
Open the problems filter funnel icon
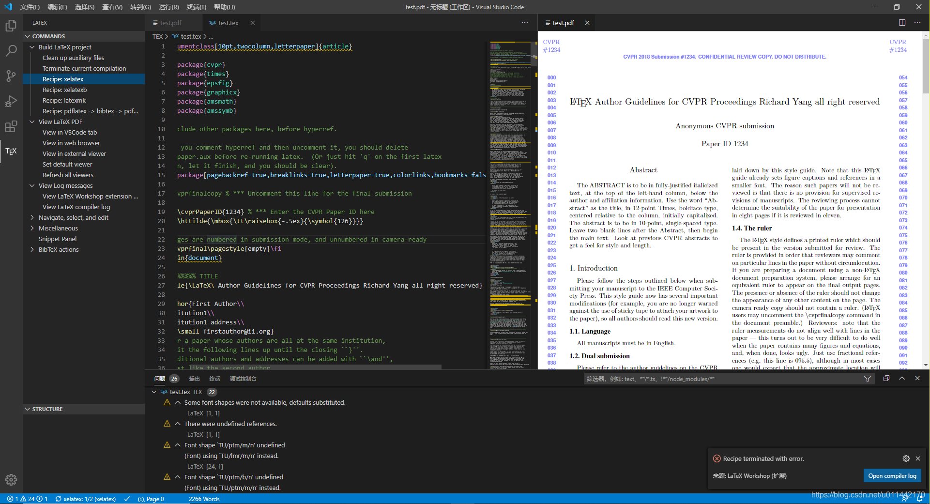click(x=868, y=379)
